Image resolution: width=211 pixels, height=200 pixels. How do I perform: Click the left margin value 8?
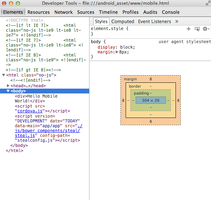click(123, 100)
